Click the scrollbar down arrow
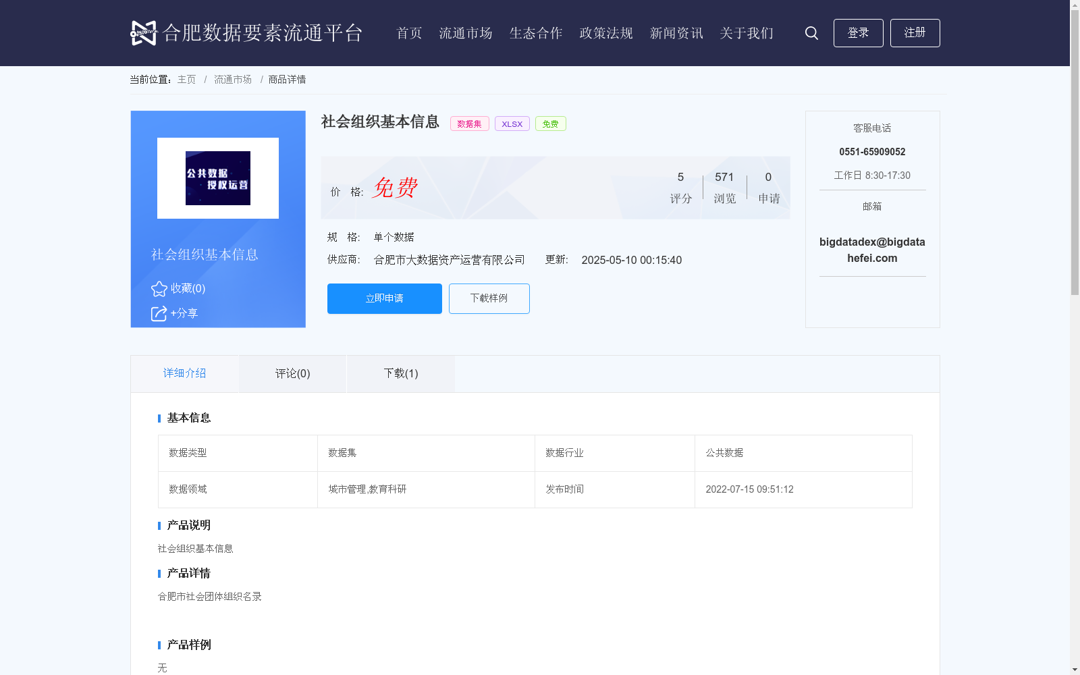The height and width of the screenshot is (675, 1080). [x=1075, y=670]
